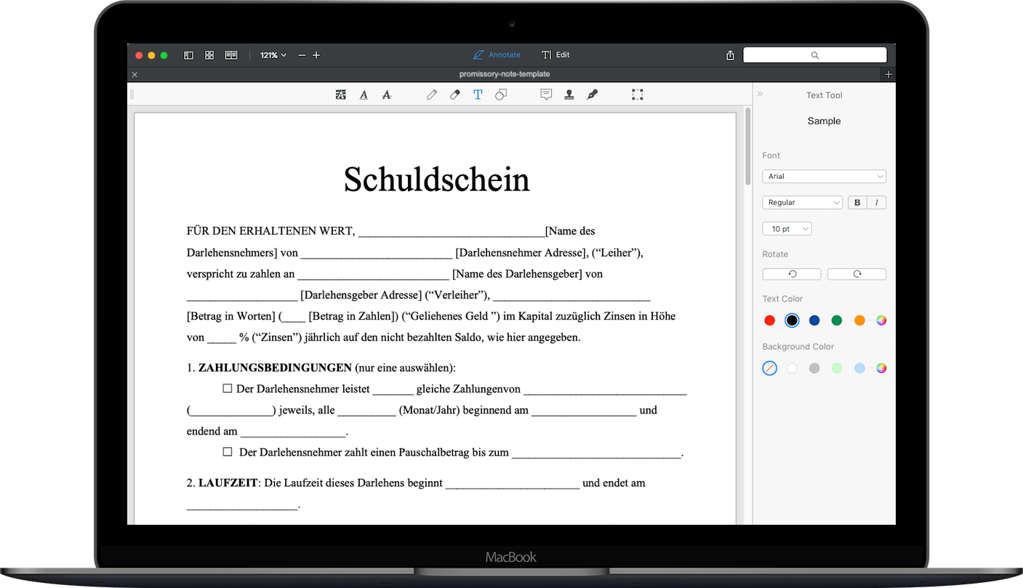
Task: Choose orange text color
Action: tap(859, 321)
